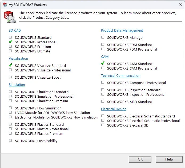Click the Help button
185x168 pixels.
point(169,159)
